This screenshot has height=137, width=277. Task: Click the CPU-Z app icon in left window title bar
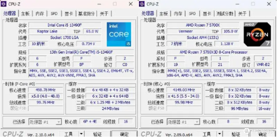click(x=4, y=4)
